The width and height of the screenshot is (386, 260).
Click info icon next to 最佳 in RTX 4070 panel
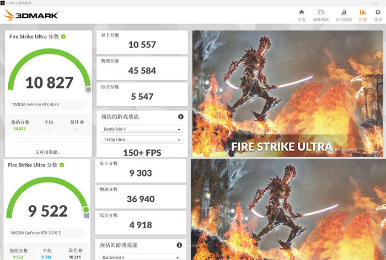tap(82, 122)
